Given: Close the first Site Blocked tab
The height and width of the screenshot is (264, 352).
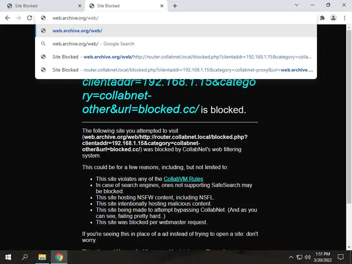Looking at the screenshot, I should point(80,6).
